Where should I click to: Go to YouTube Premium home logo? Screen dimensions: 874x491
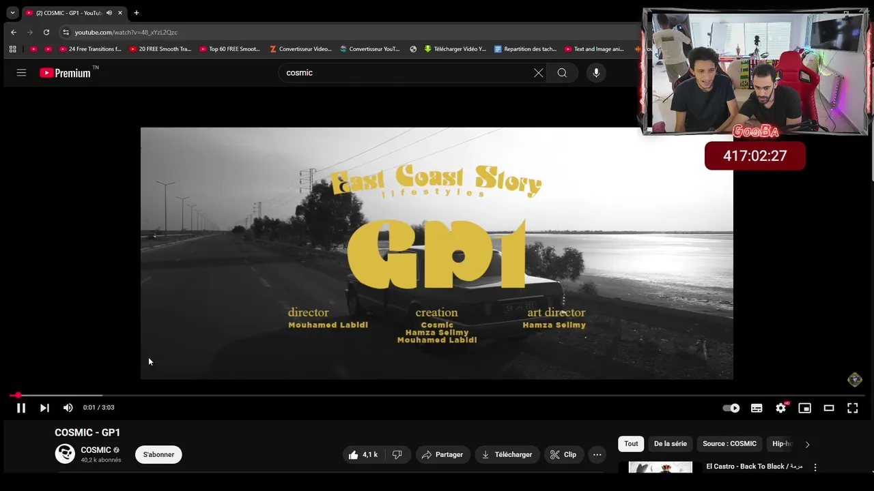(65, 73)
